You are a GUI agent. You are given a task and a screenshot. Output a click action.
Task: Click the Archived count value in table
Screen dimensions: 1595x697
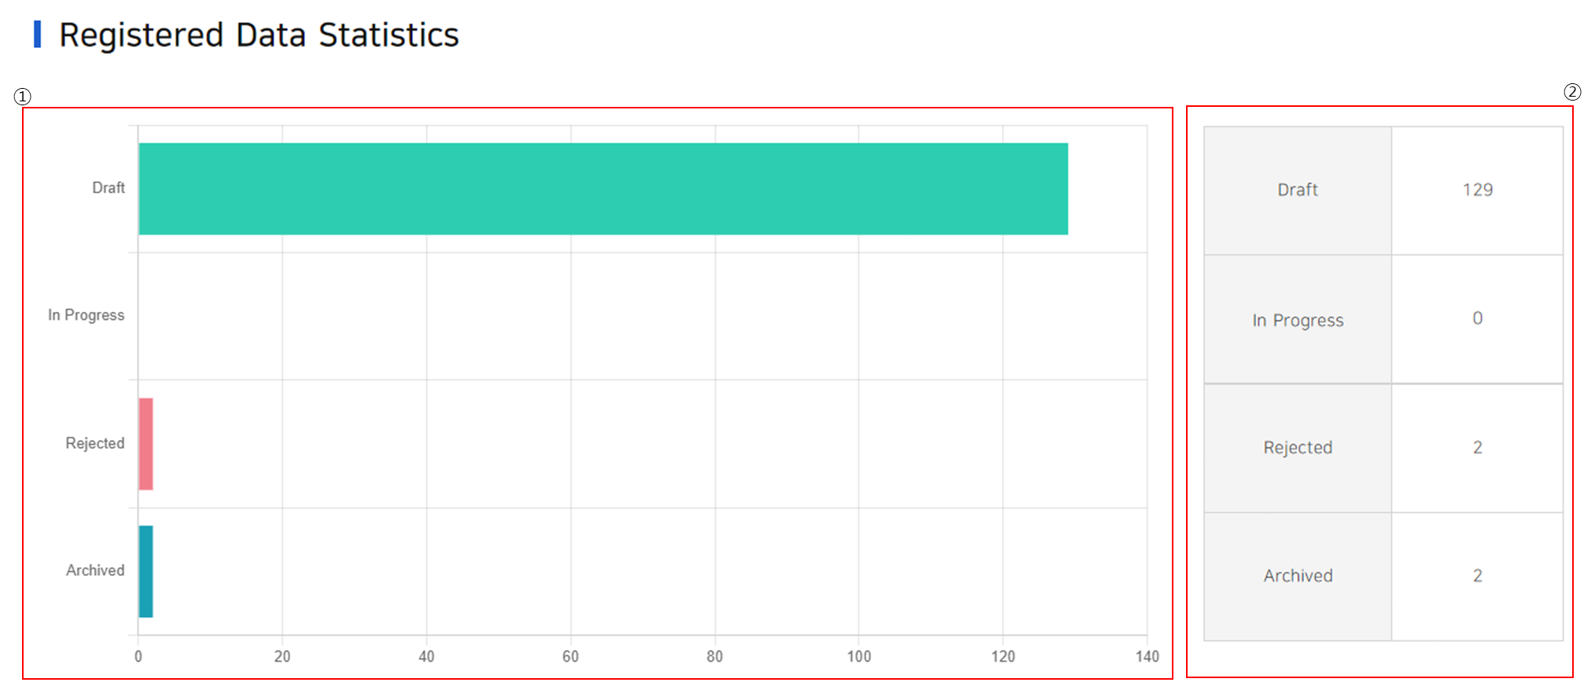(1477, 576)
